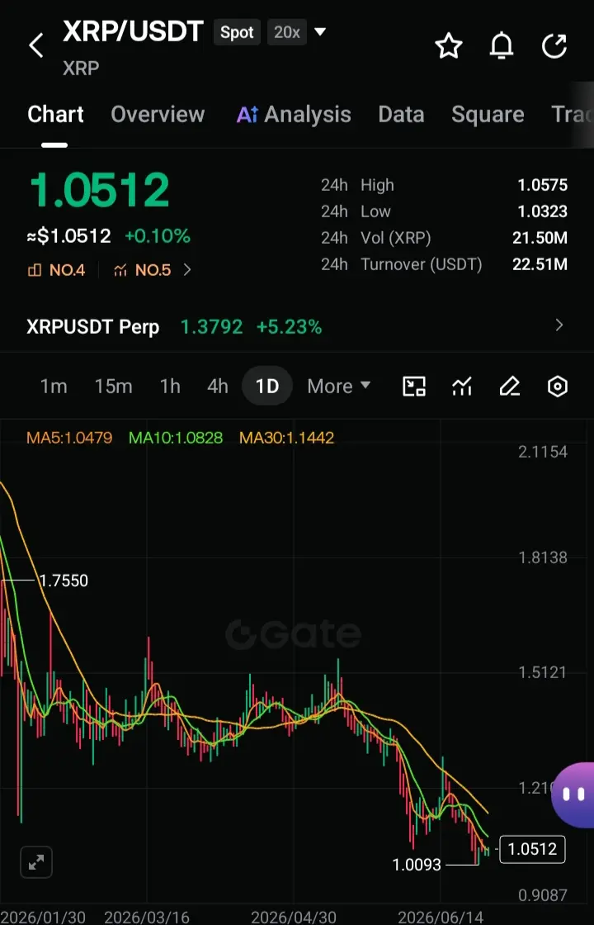Tap the 1.8138 axis price label

pyautogui.click(x=543, y=557)
